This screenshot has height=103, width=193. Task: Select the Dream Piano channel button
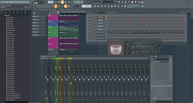[x=100, y=38]
